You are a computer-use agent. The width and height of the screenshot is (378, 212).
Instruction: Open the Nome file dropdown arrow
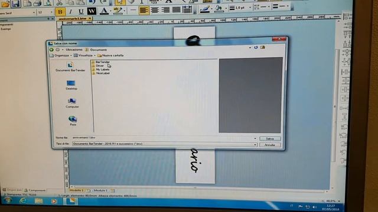255,139
